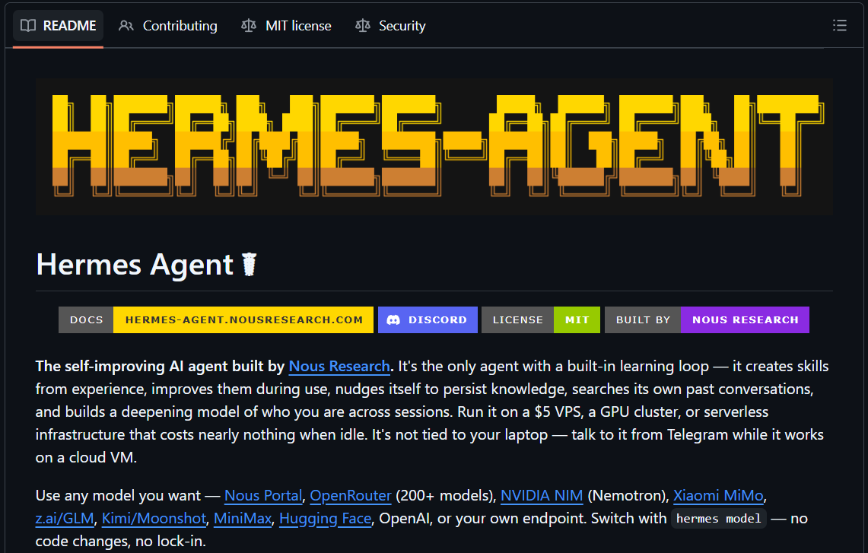
Task: Click the 'Use any model you want' text
Action: 118,495
